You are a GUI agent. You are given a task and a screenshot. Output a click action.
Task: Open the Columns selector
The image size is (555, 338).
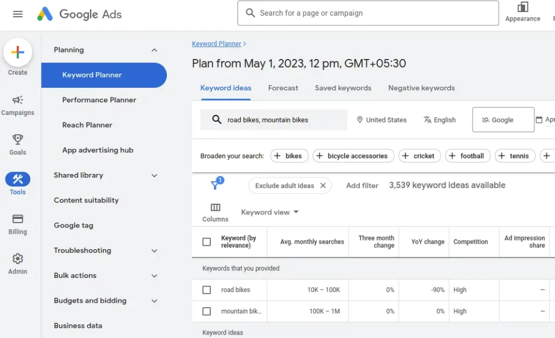tap(215, 212)
